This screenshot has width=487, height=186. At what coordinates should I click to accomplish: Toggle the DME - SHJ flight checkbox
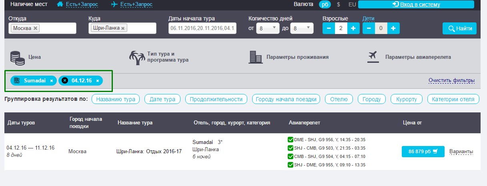291,140
